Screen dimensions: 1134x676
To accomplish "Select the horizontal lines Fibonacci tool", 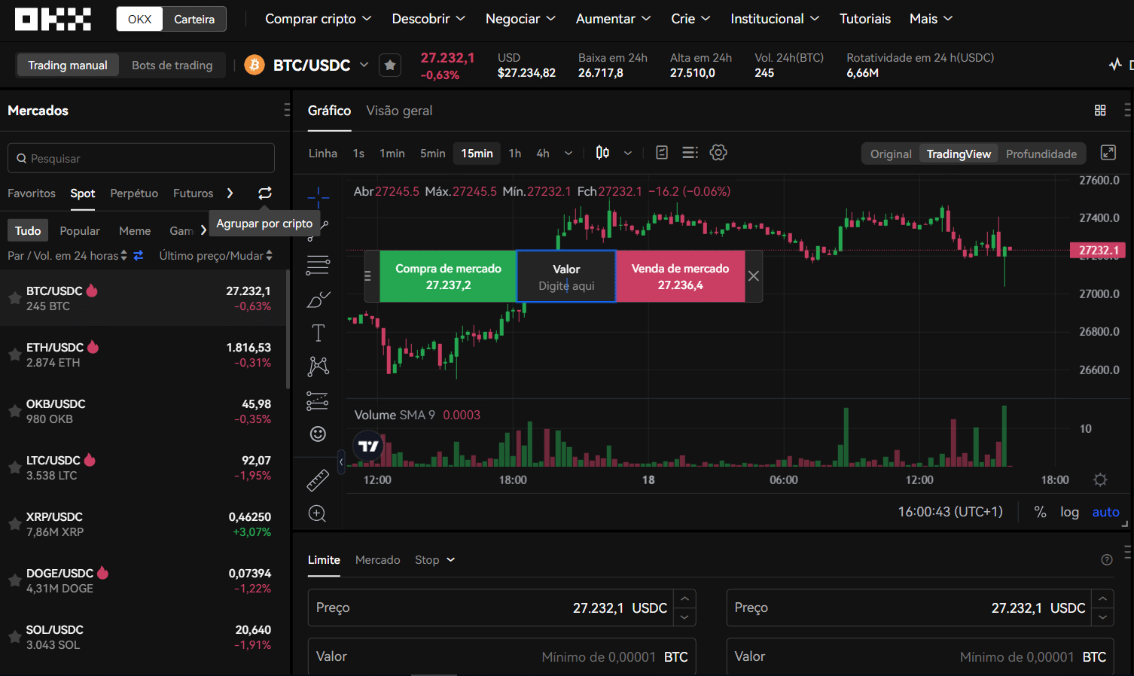I will point(318,265).
